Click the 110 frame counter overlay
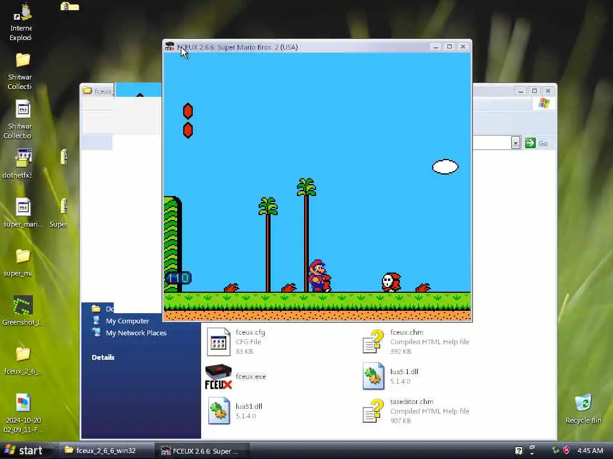613x459 pixels. click(178, 278)
